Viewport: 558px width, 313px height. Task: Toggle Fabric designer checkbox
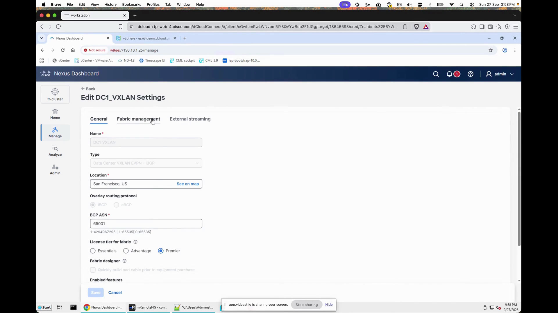pyautogui.click(x=93, y=270)
